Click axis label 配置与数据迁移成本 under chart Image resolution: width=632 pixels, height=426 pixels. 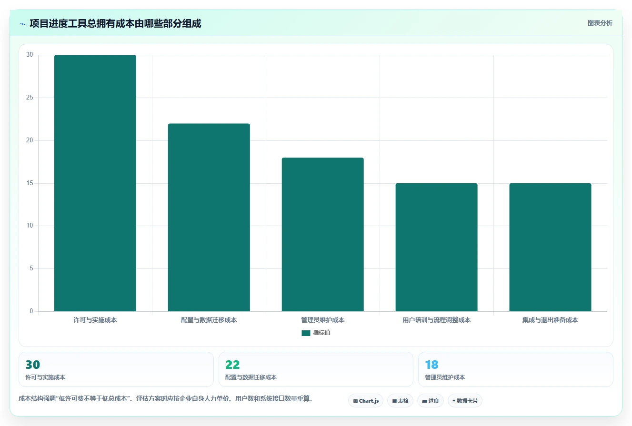point(209,320)
